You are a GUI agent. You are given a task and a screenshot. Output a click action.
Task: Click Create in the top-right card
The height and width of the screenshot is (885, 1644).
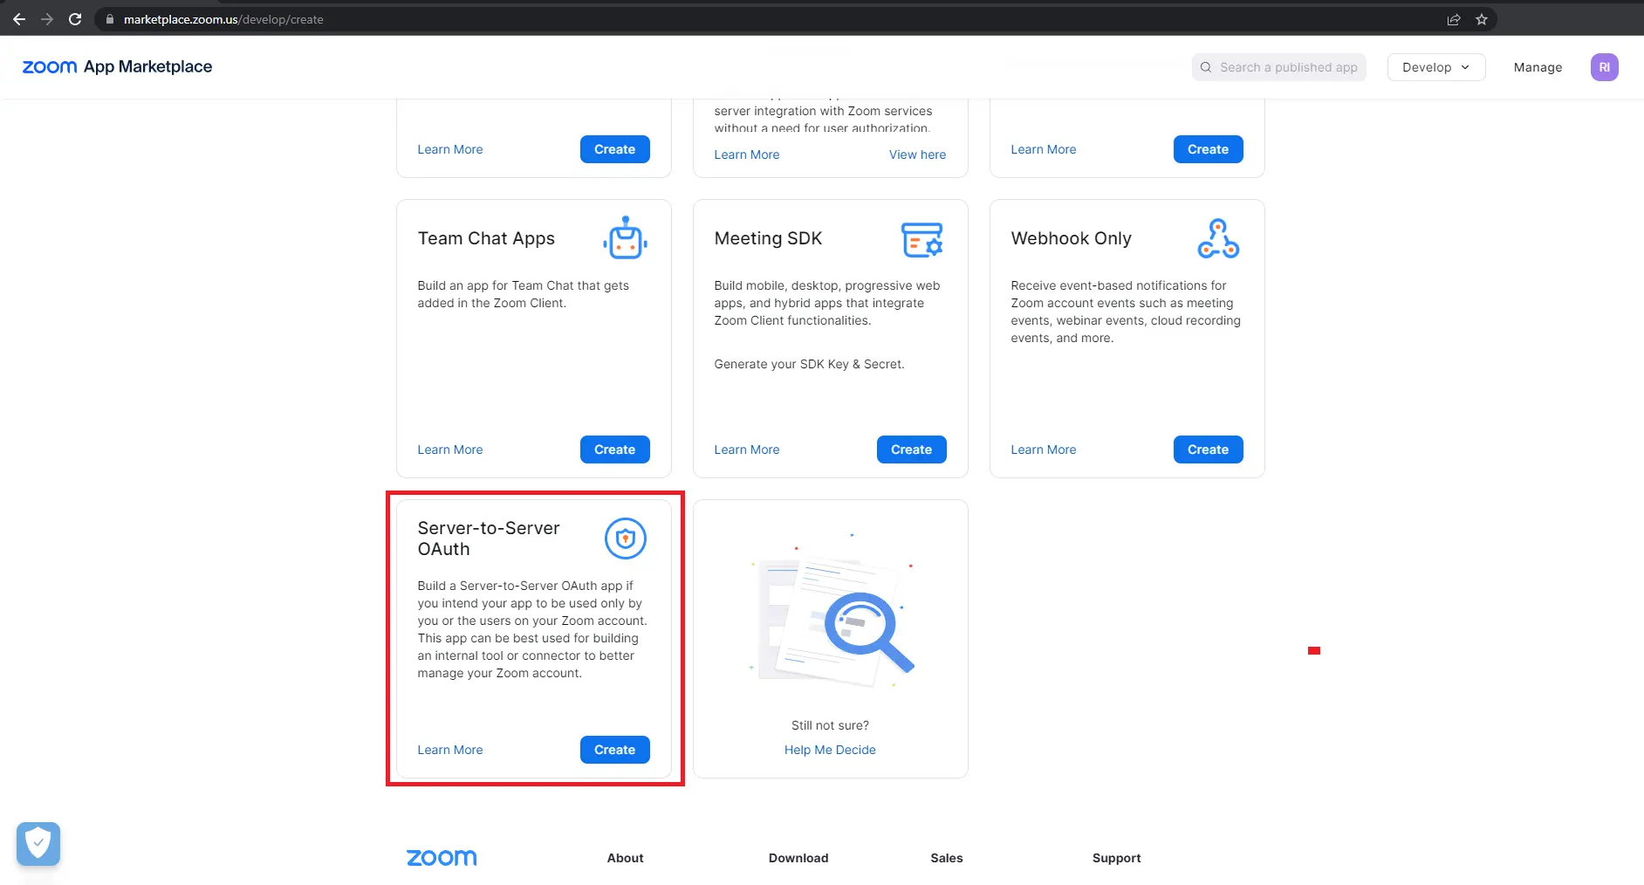point(1209,149)
